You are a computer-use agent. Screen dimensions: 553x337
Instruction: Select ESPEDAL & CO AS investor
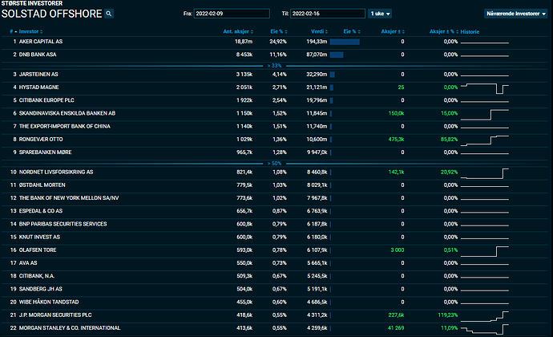tap(41, 211)
